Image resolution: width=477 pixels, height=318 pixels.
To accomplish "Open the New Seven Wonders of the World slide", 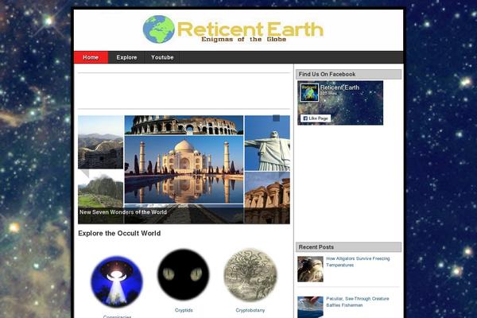I will pos(184,169).
